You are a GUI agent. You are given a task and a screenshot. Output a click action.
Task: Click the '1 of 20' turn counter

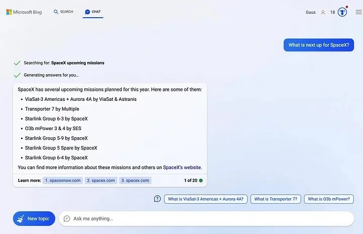coord(191,181)
